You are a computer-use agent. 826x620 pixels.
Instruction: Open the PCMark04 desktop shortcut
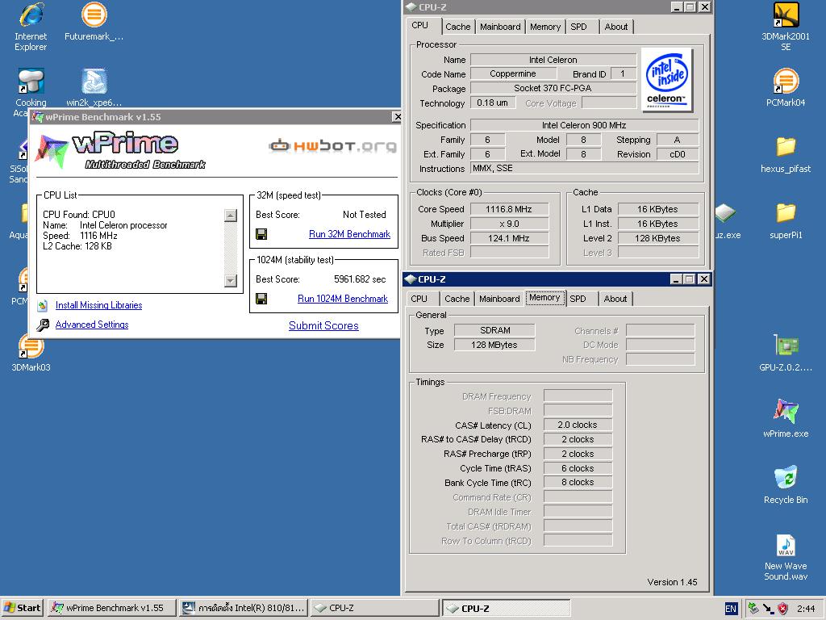tap(786, 87)
